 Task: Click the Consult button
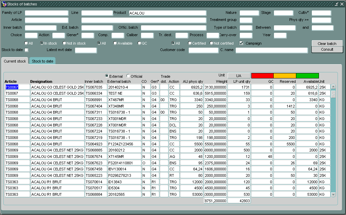point(327,49)
